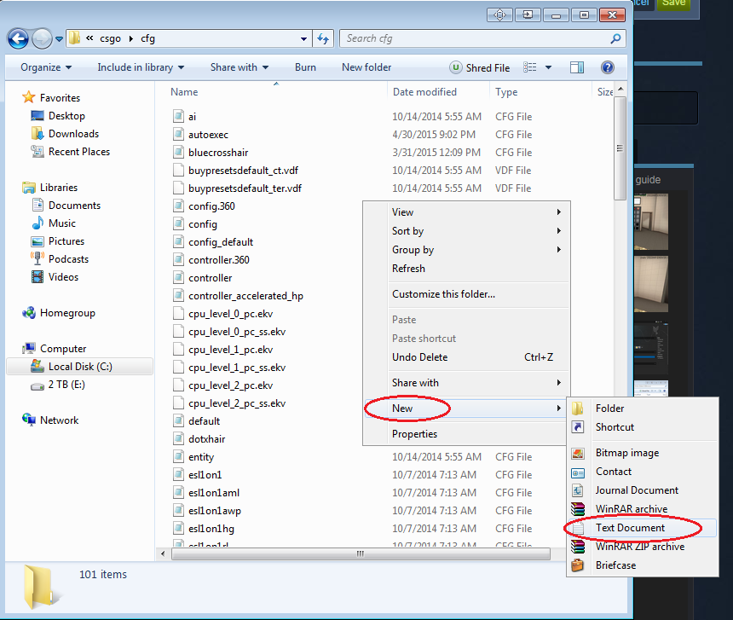Sort by the Type column header
733x620 pixels.
tap(506, 92)
